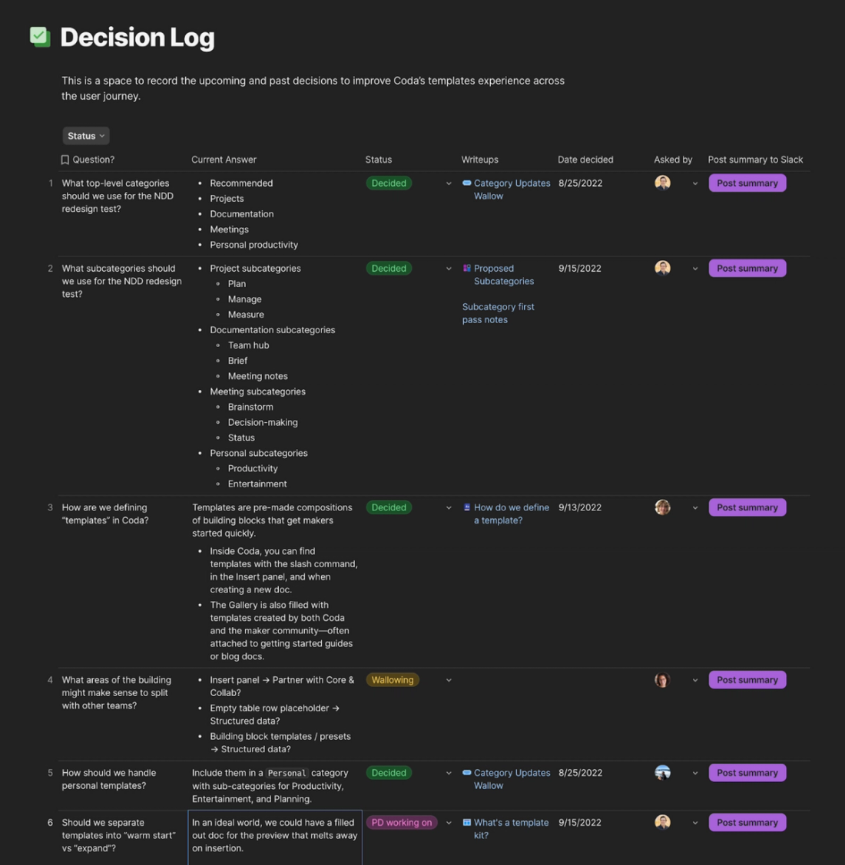Viewport: 845px width, 865px height.
Task: Click the Asked by avatar in row 2
Action: coord(663,268)
